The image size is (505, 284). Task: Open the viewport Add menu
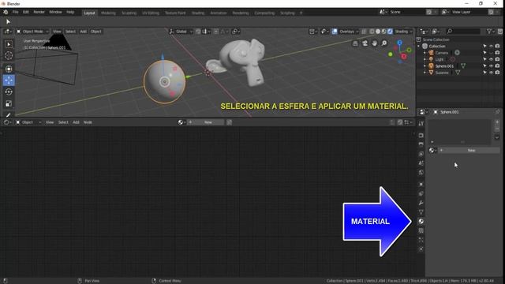tap(83, 32)
